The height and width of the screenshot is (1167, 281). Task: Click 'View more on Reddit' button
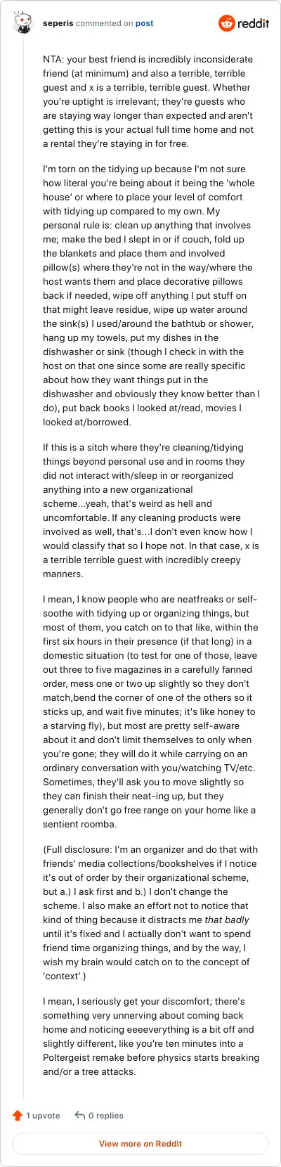coord(140,1144)
